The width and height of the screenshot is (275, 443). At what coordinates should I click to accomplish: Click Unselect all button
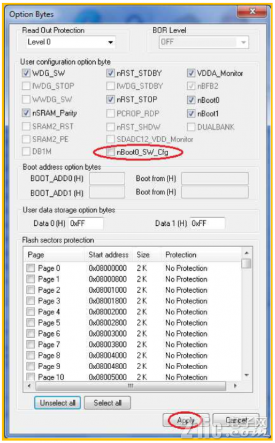click(x=58, y=402)
